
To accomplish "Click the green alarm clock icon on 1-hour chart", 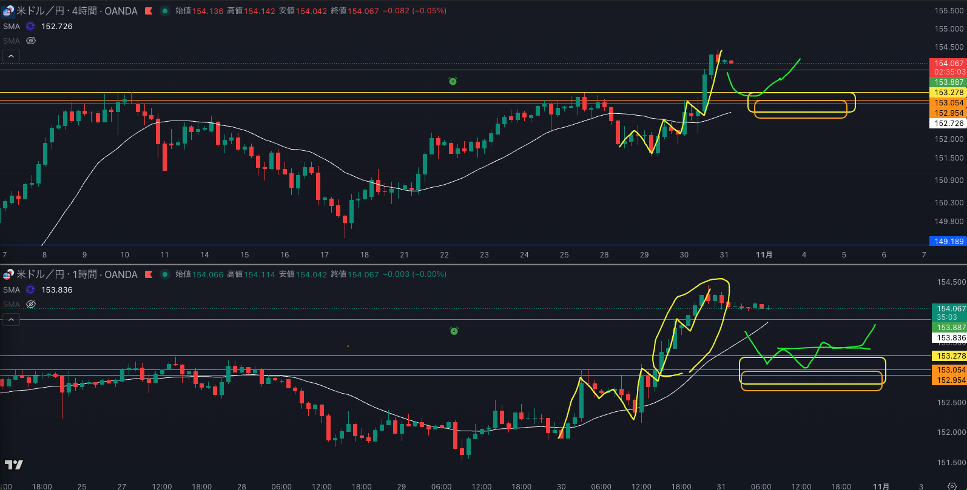I will coord(454,331).
